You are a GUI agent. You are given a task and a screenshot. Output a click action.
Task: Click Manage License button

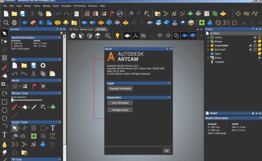pos(120,110)
